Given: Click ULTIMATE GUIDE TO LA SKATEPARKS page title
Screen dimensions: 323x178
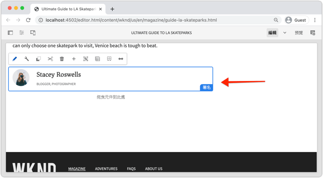Looking at the screenshot, I should (x=161, y=33).
